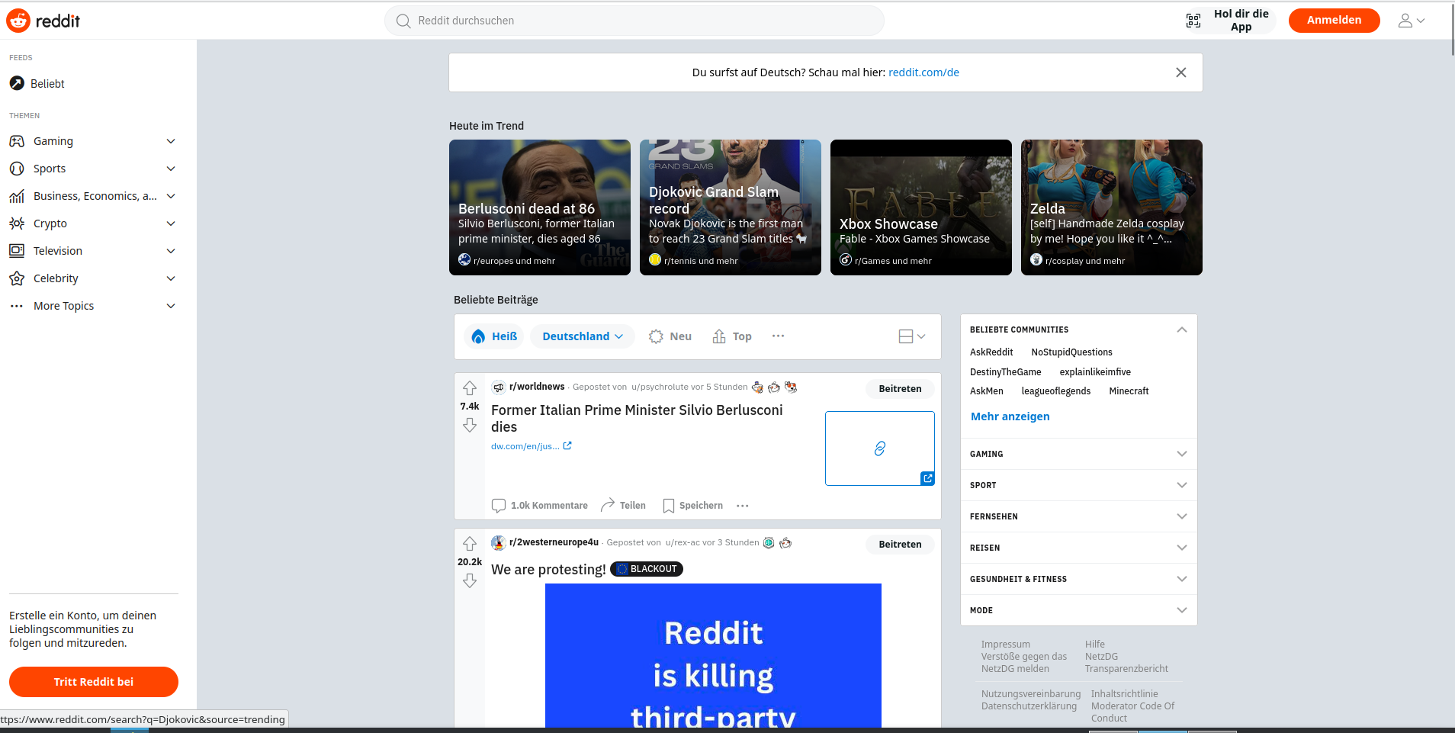Open the QR code for the app

click(x=1193, y=21)
